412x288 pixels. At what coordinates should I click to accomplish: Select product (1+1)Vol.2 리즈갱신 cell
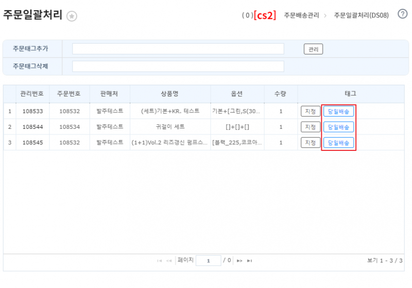click(x=169, y=142)
